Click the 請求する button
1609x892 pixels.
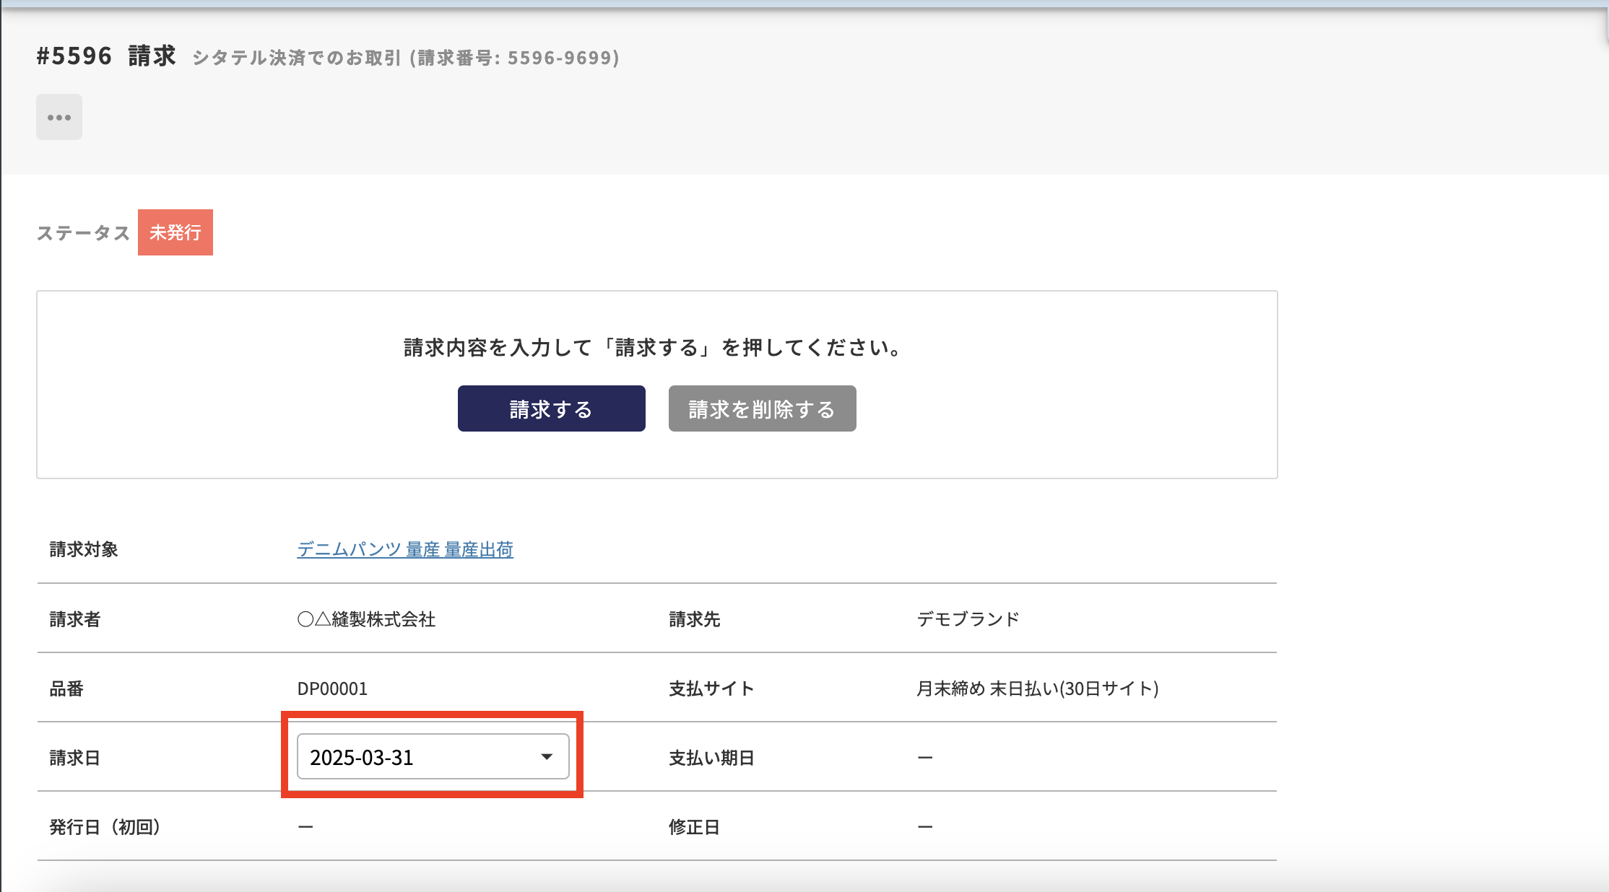pyautogui.click(x=551, y=409)
